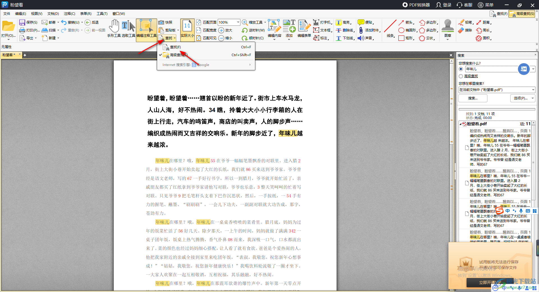
Task: Start the search with the 搜索... button
Action: [473, 98]
